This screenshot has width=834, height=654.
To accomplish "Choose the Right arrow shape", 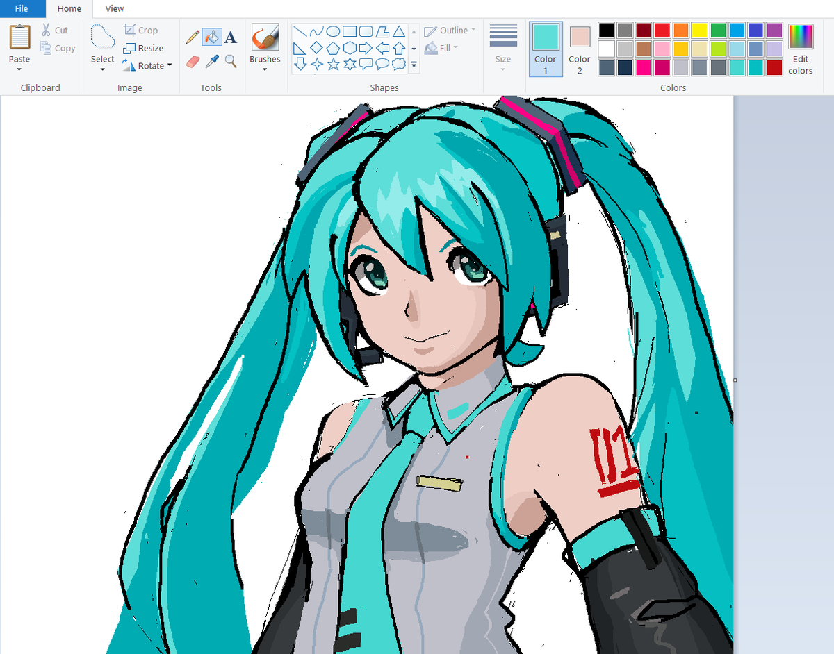I will (366, 48).
